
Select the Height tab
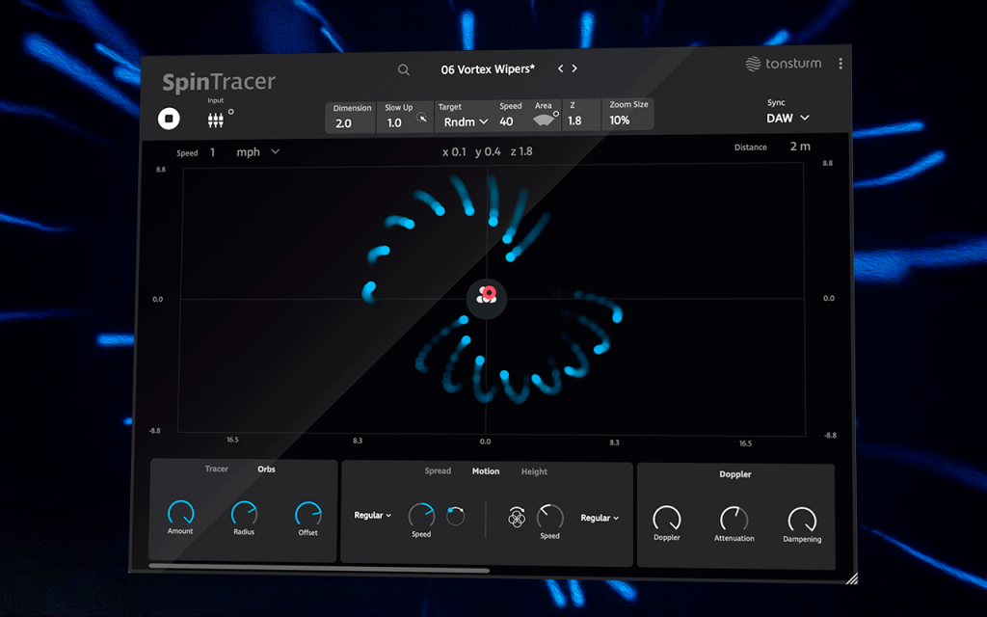pos(534,471)
